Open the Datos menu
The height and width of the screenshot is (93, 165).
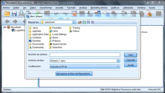click(x=33, y=8)
